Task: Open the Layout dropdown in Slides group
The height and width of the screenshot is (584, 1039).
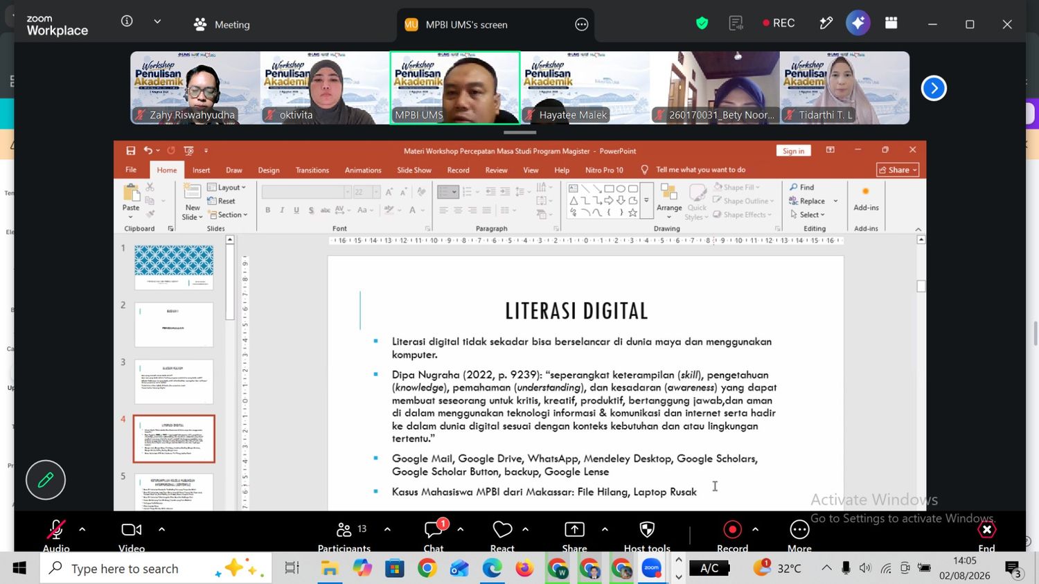Action: (227, 187)
